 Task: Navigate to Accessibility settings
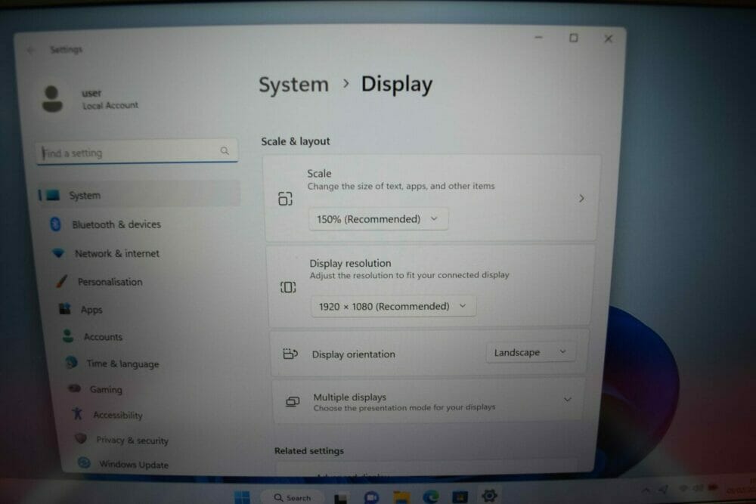pos(118,415)
